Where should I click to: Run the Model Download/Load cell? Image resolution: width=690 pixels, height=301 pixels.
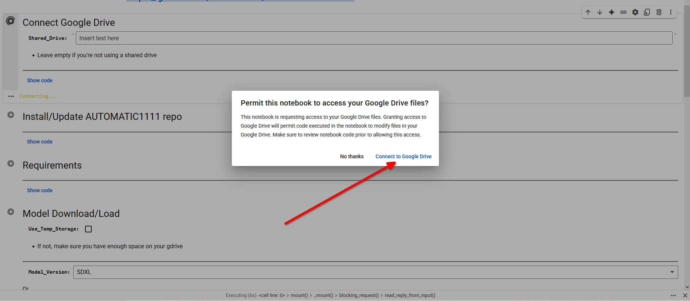tap(11, 212)
